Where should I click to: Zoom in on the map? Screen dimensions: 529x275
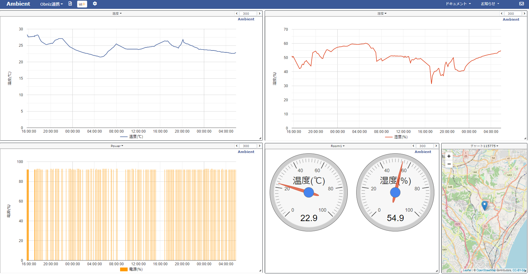(449, 156)
